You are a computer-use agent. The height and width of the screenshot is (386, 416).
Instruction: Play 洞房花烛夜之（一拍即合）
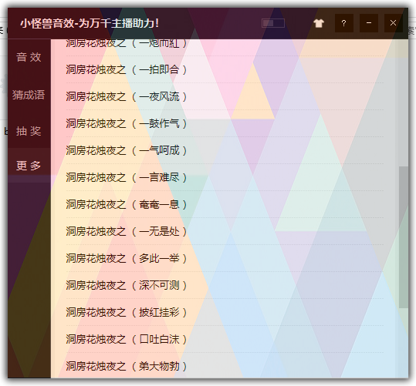click(225, 70)
